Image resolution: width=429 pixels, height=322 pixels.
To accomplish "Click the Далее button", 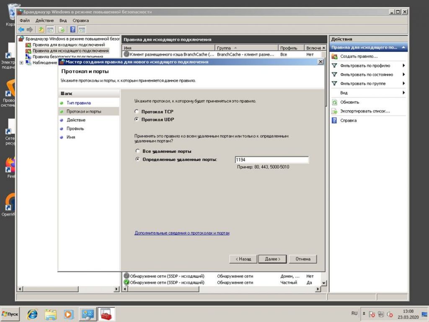I will tap(272, 259).
